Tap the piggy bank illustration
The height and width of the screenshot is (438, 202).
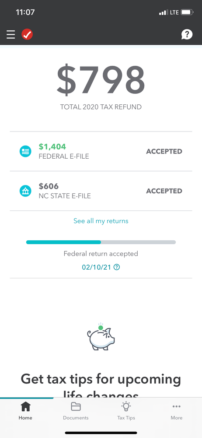(101, 336)
